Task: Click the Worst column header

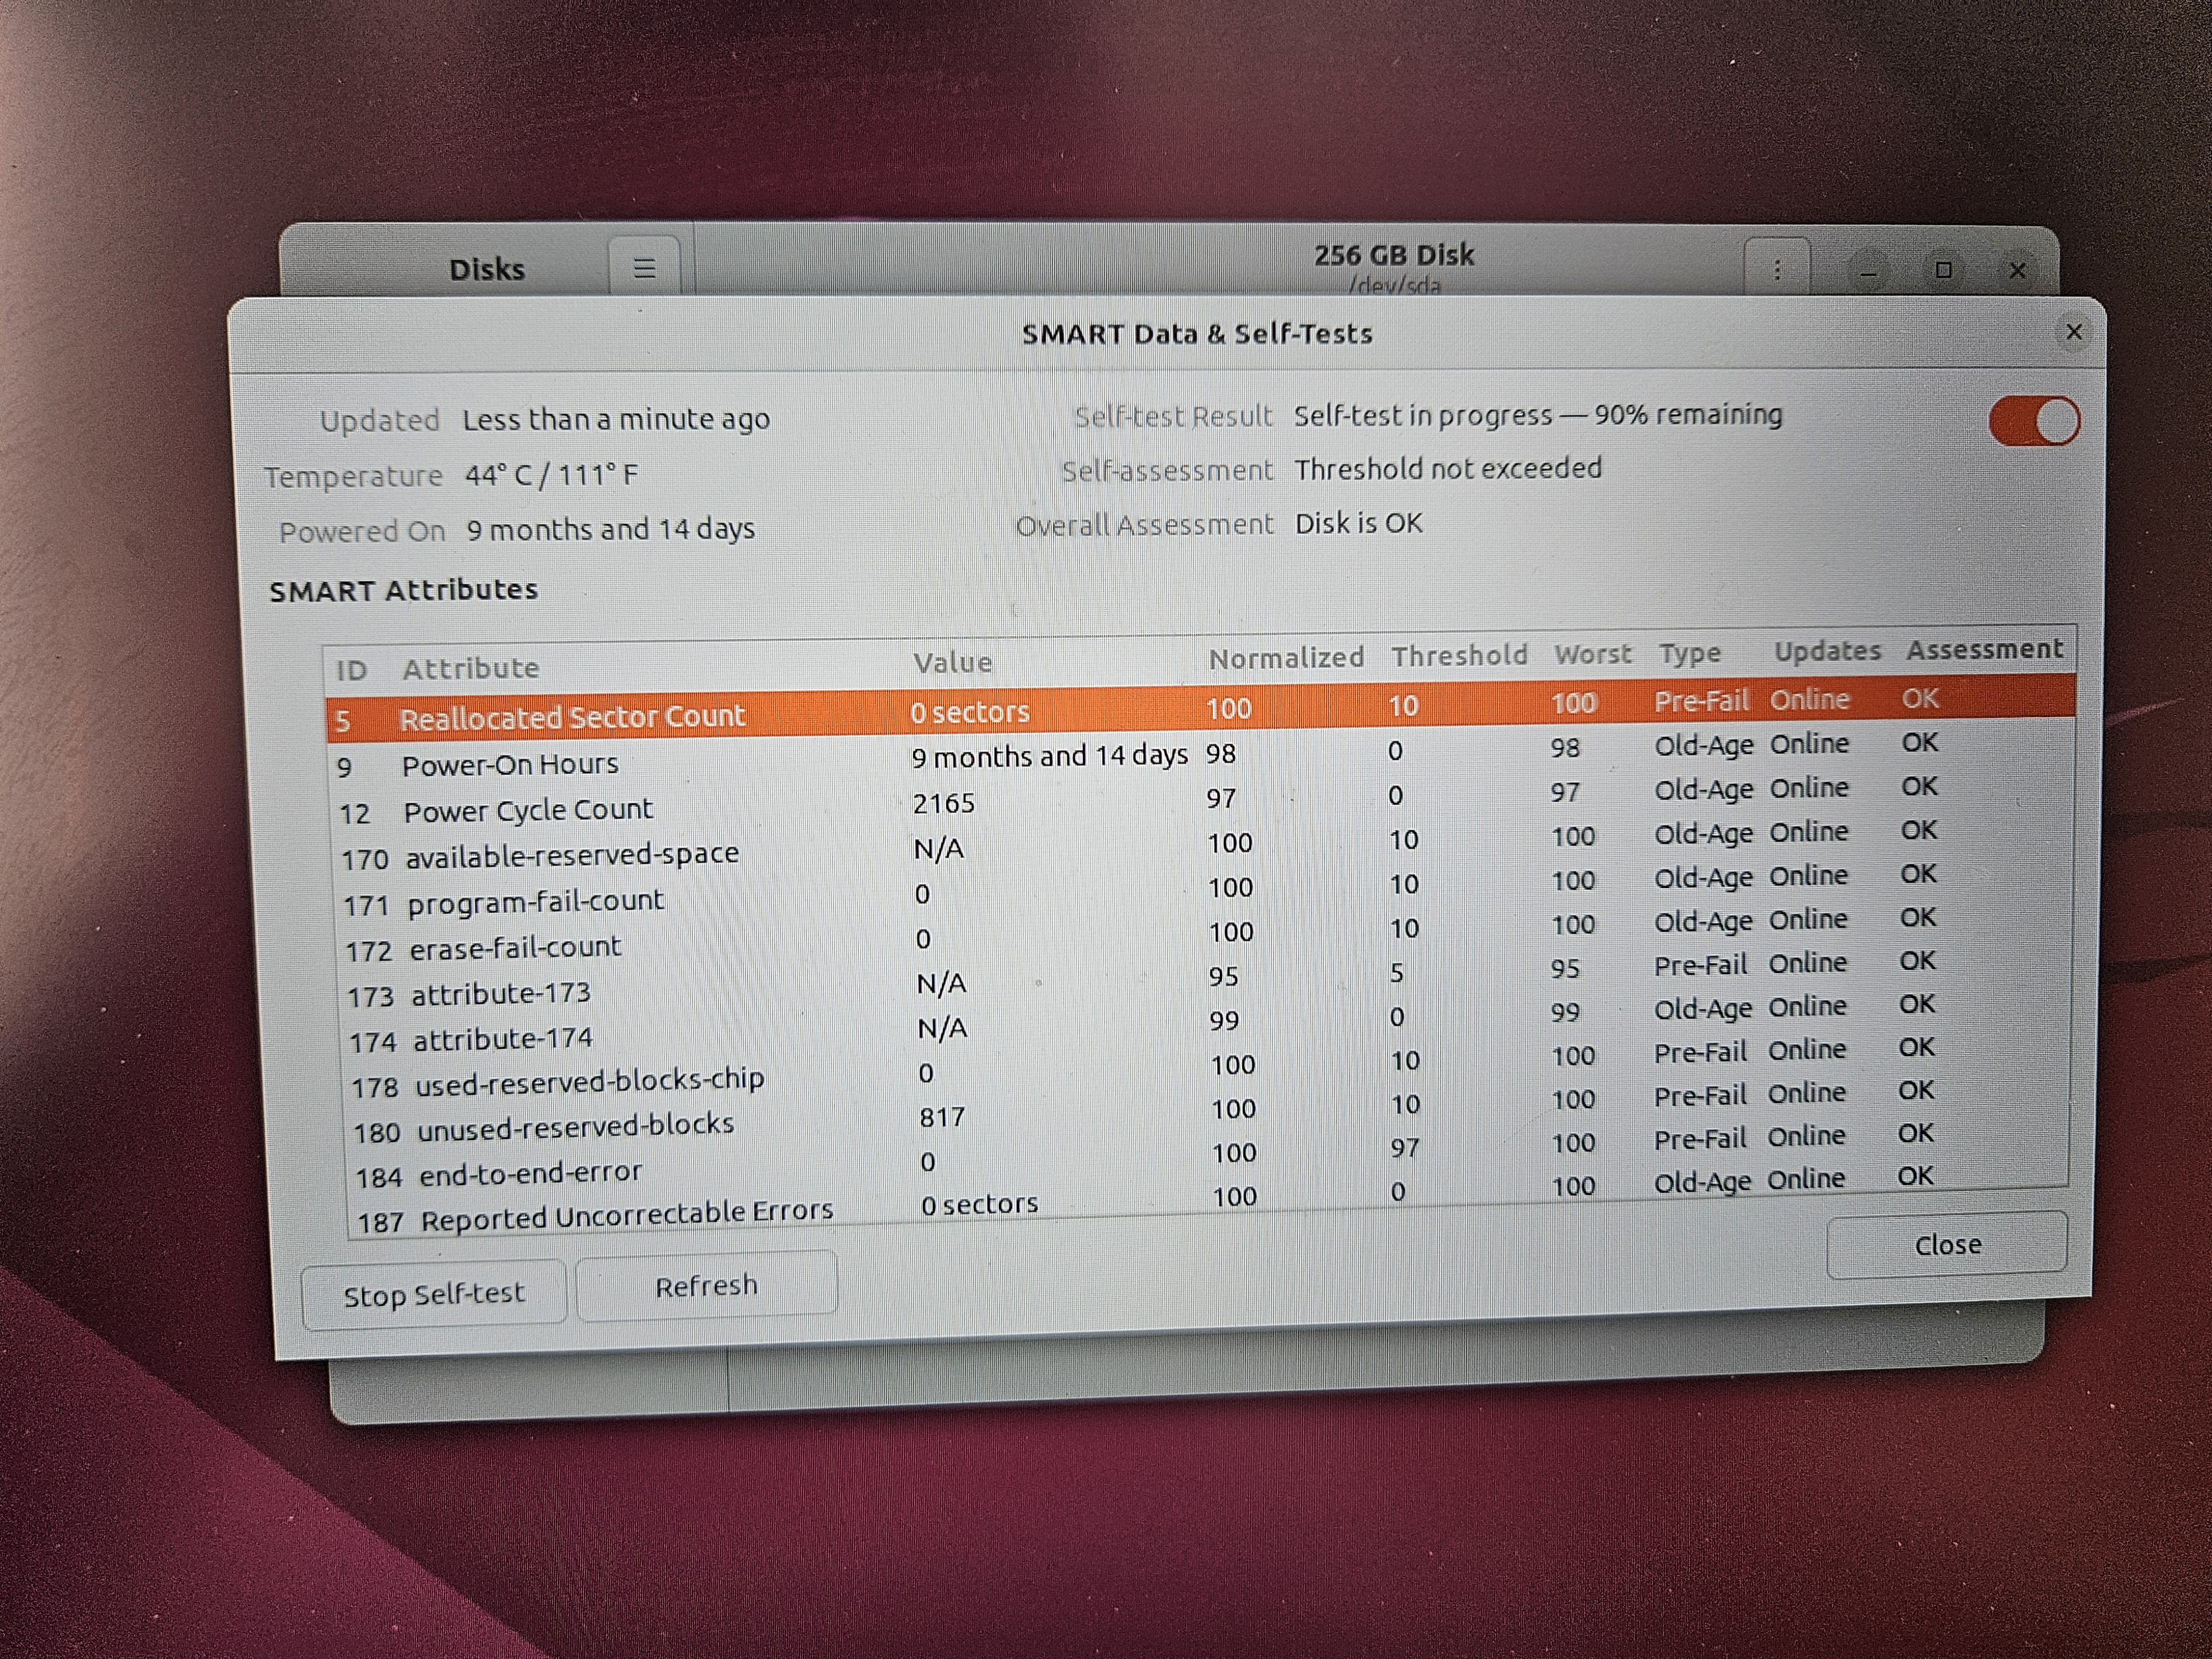Action: point(1593,654)
